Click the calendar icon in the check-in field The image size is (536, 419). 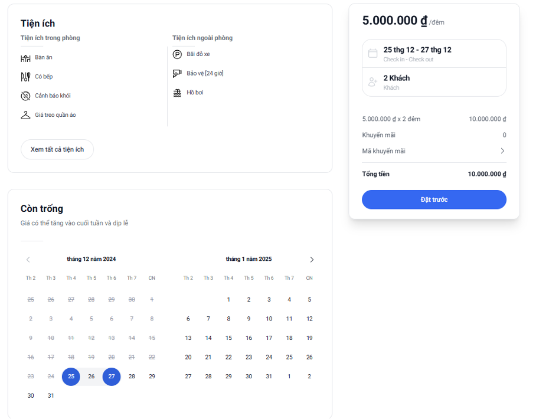click(x=373, y=53)
